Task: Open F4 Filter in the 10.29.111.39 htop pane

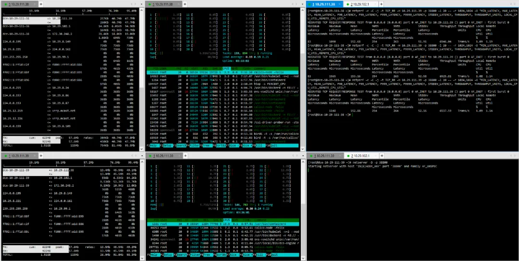Action: tap(194, 255)
